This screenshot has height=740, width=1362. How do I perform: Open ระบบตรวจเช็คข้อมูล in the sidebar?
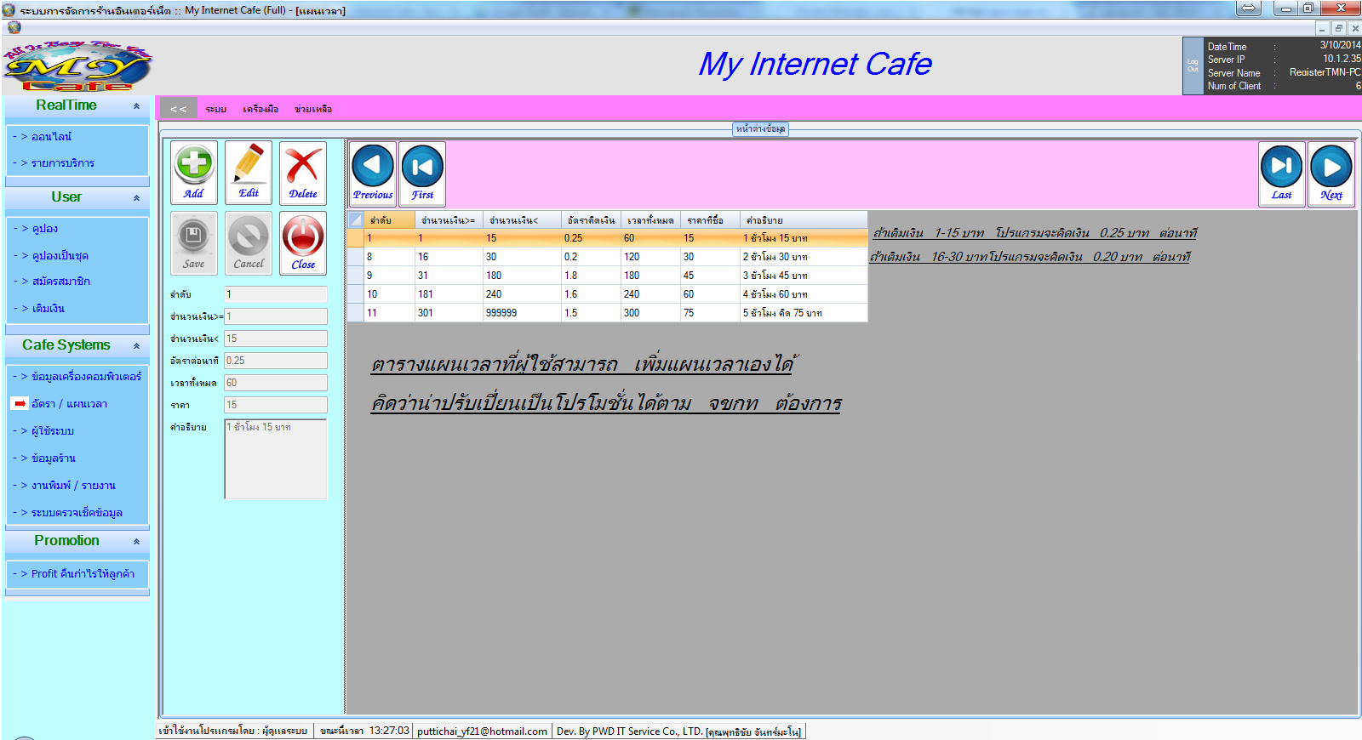[77, 513]
